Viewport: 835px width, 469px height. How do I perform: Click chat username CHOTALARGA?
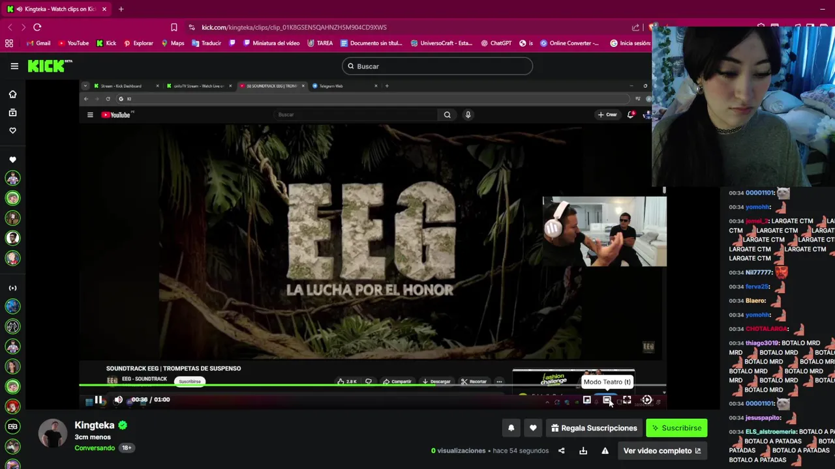767,329
